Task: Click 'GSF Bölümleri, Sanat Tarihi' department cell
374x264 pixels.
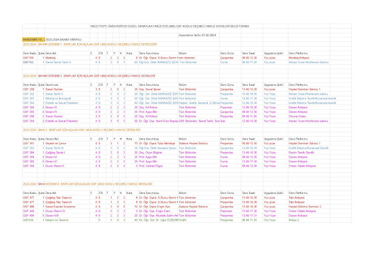Action: [x=199, y=121]
